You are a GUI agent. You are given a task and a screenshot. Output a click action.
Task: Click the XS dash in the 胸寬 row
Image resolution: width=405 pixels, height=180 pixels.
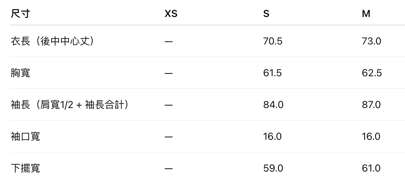169,73
